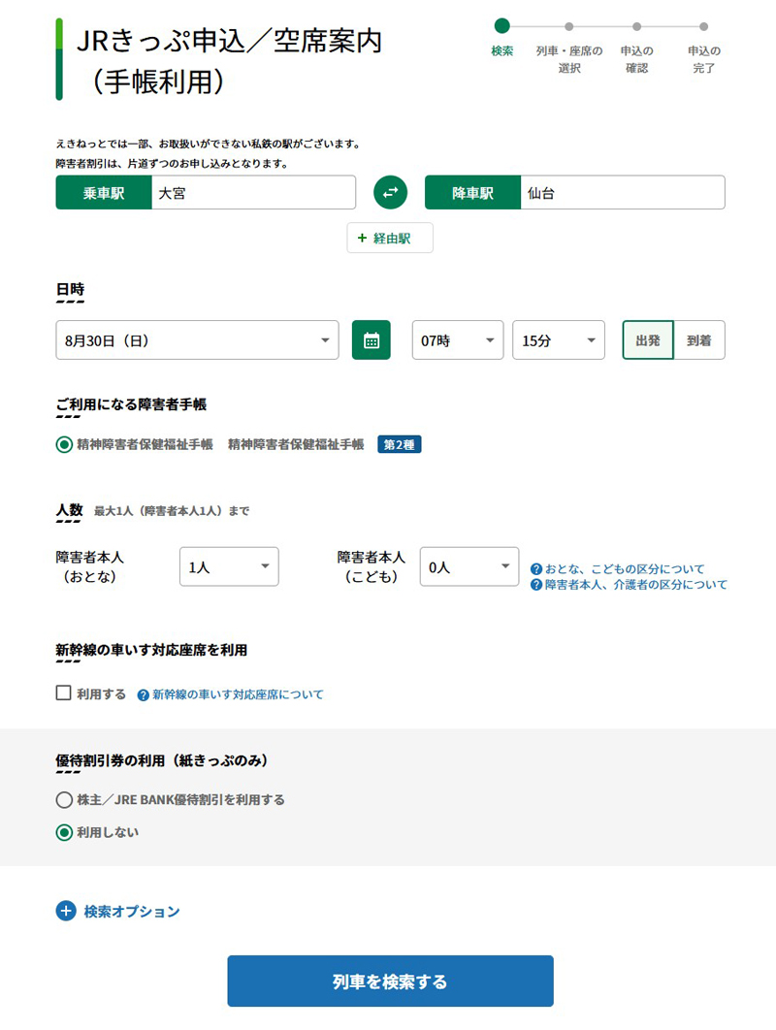The width and height of the screenshot is (776, 1030).
Task: Check the 利用する wheelchair seat checkbox
Action: tap(64, 693)
